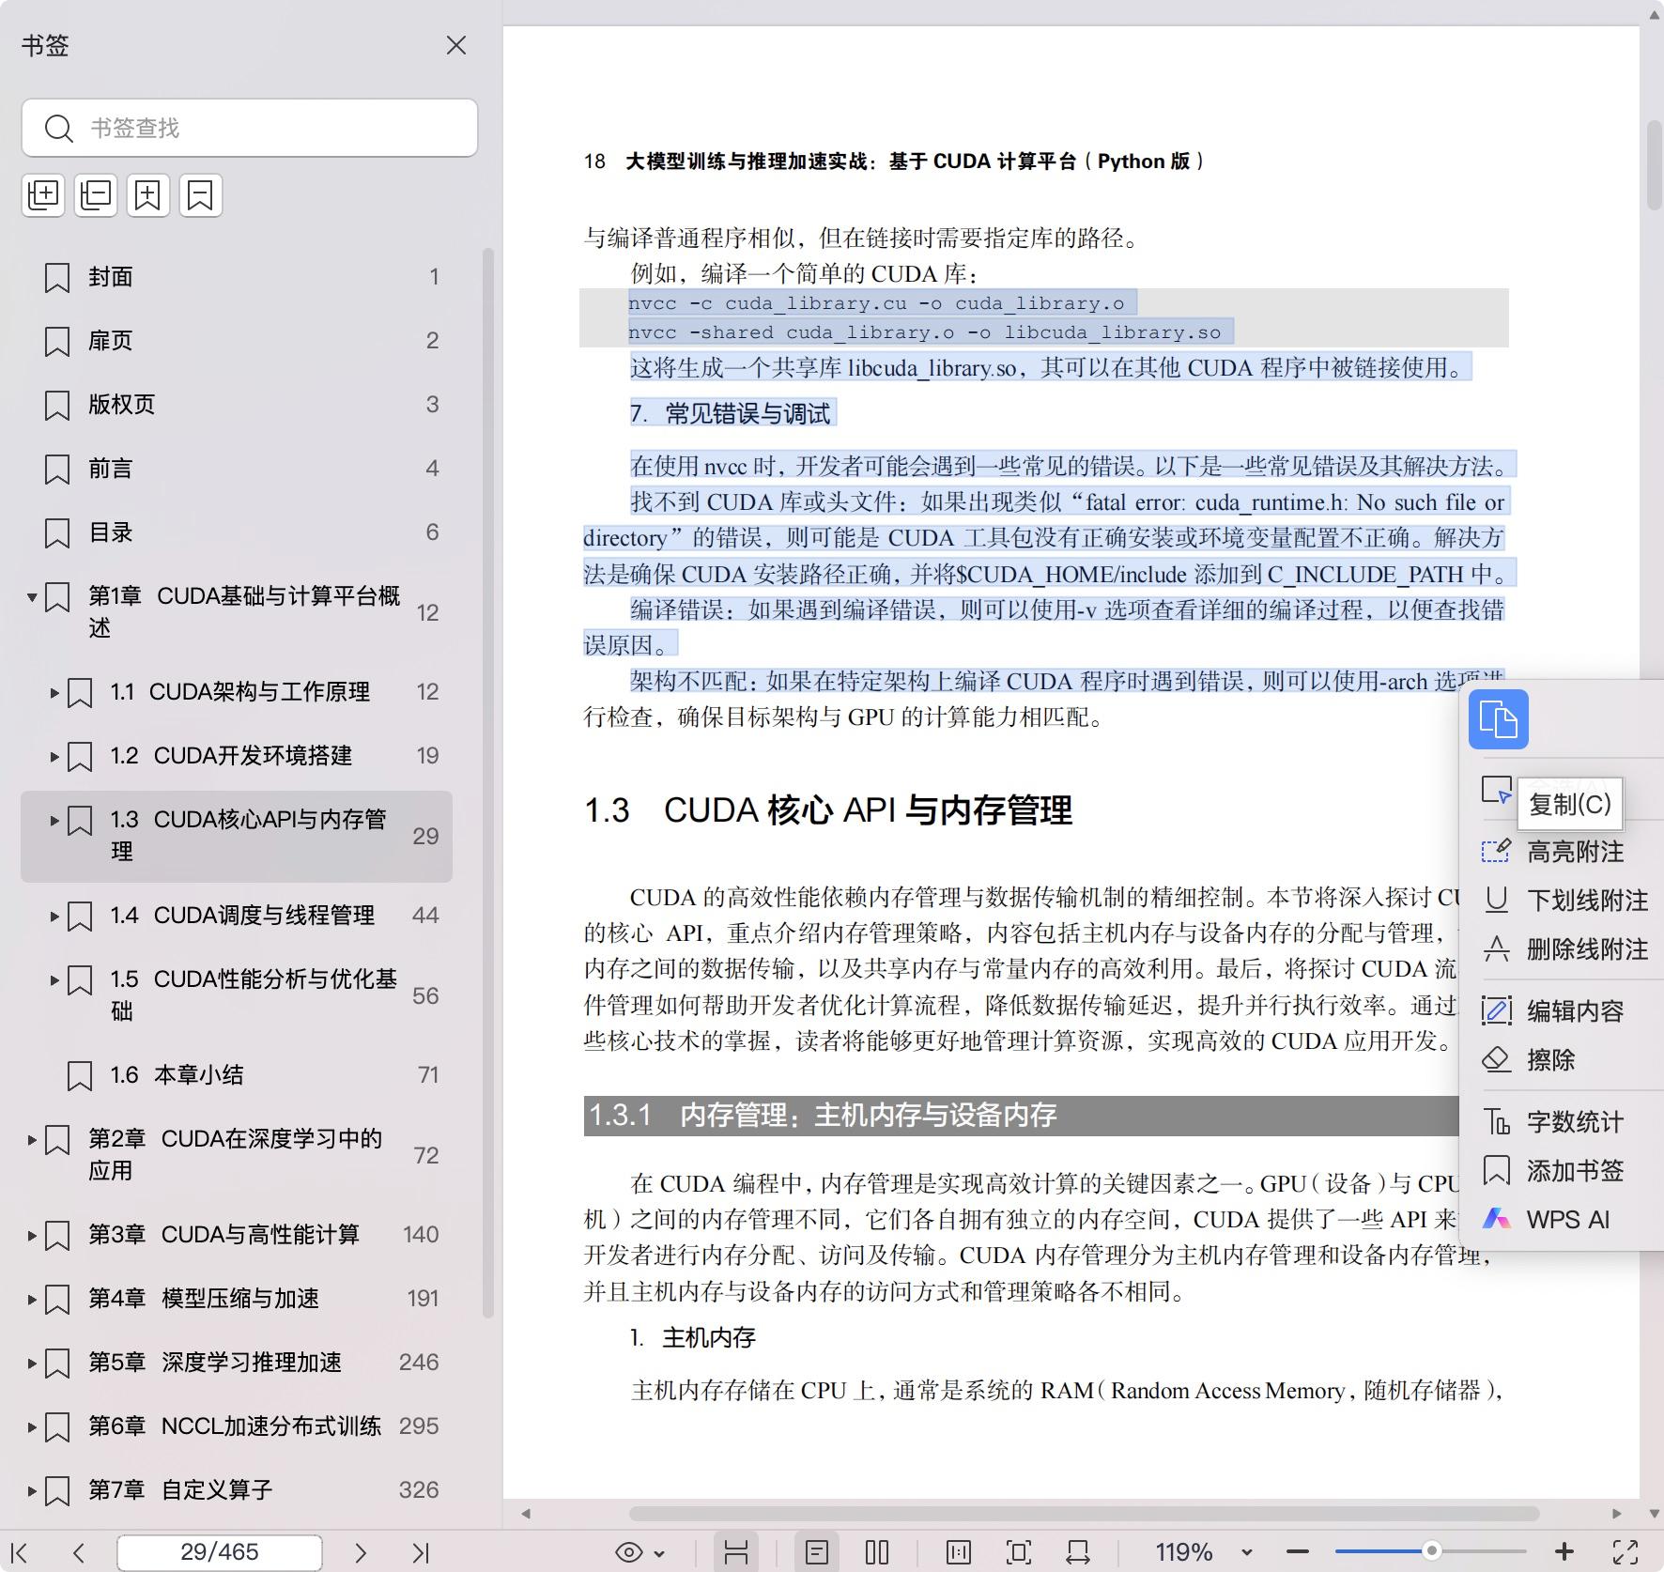Click the delete bookmark icon in sidebar toolbar
Screen dimensions: 1664x1572
tap(200, 195)
